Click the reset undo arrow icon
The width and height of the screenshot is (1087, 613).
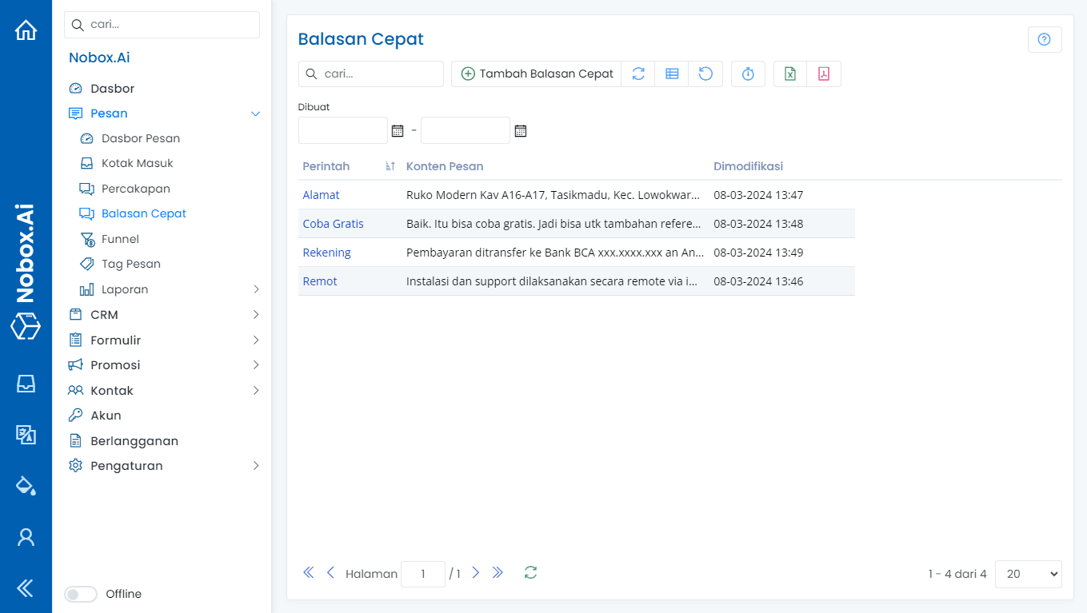click(705, 74)
